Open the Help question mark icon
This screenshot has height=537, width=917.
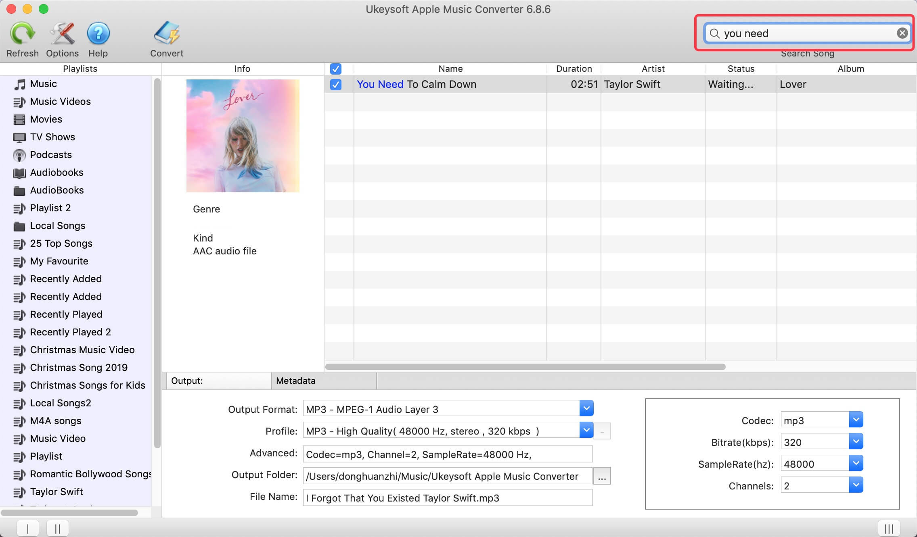[x=98, y=33]
